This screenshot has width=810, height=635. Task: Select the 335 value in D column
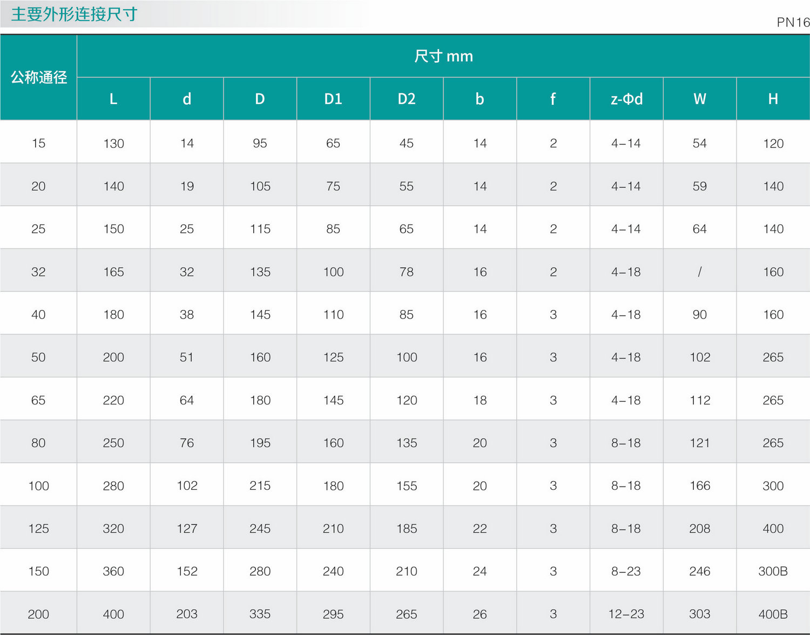coord(260,614)
